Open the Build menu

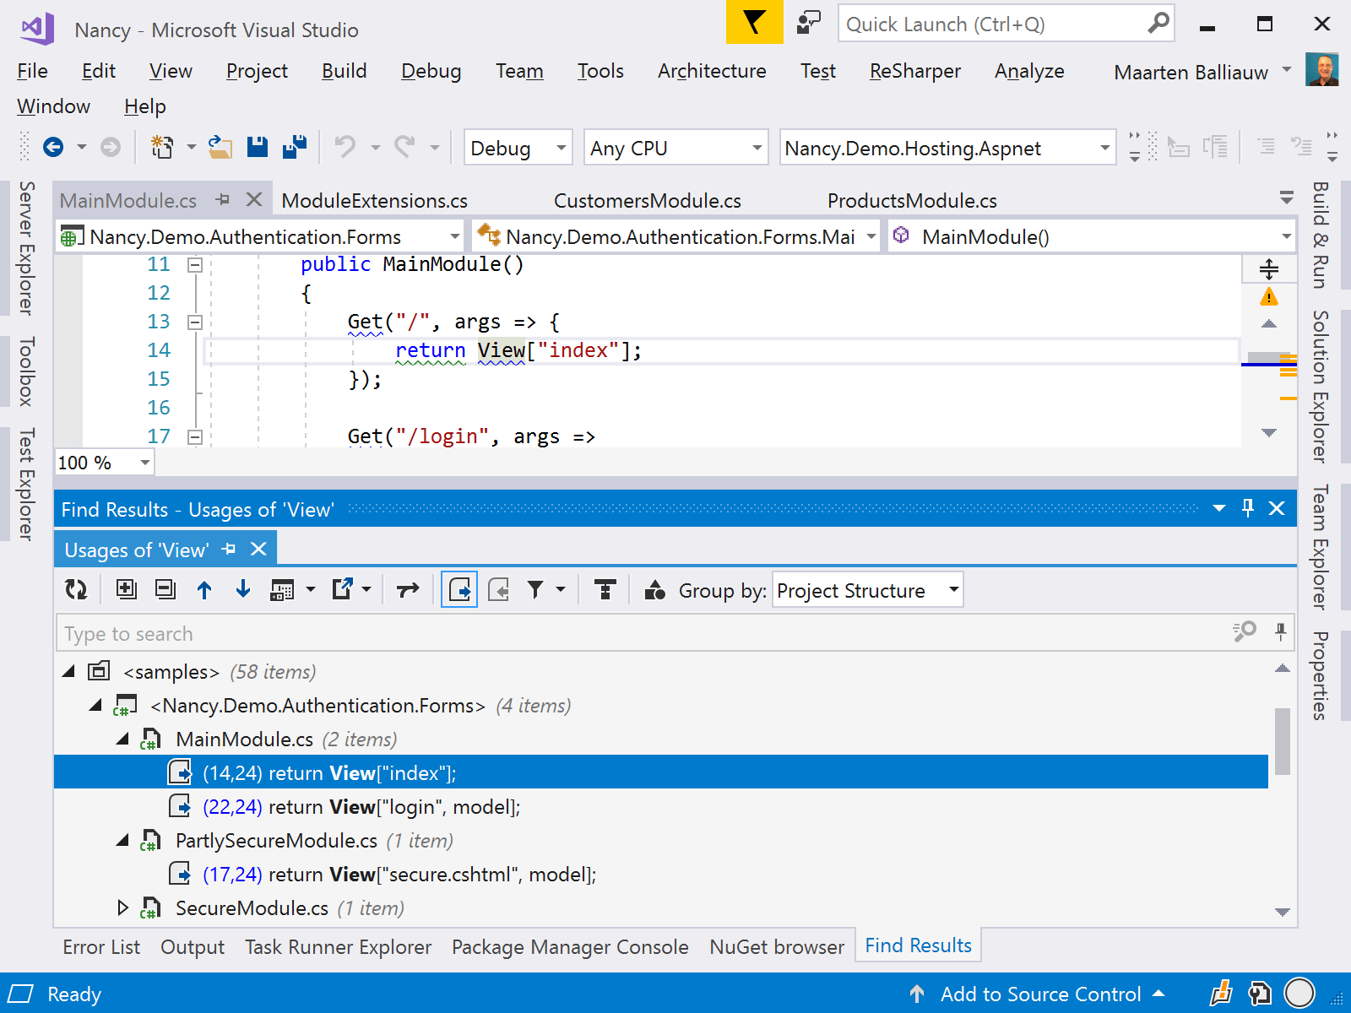(x=344, y=71)
